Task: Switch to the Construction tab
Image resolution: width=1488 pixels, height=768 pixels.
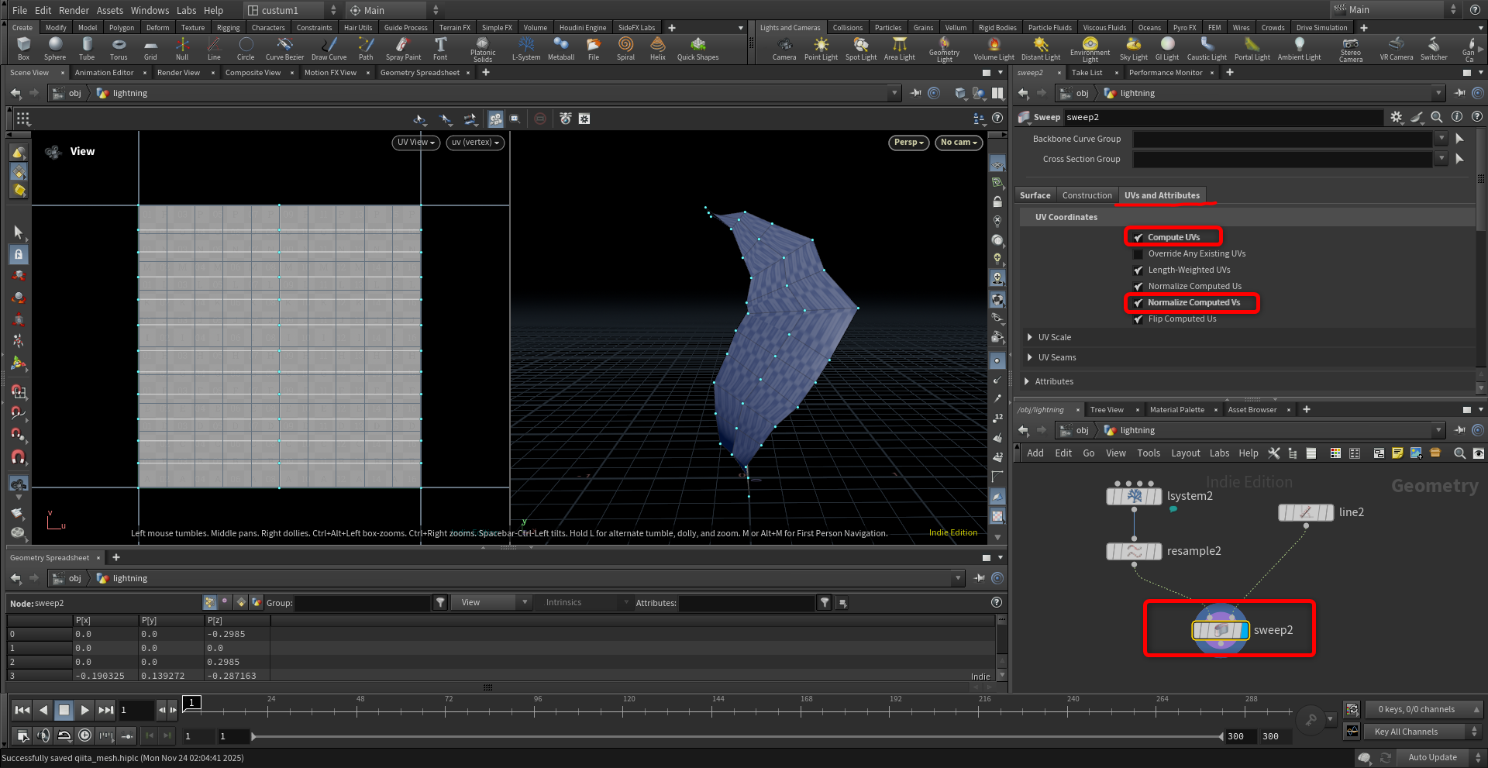Action: [x=1087, y=195]
